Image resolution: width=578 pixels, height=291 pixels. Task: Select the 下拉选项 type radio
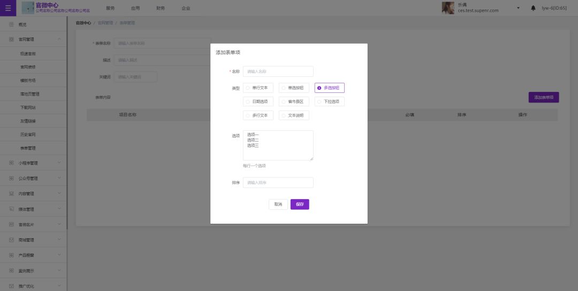point(319,101)
